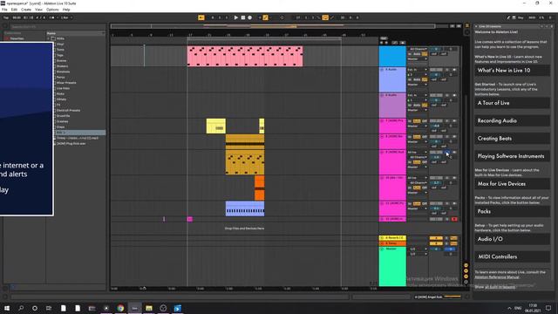
Task: Open All Ins input menu on track 9
Action: pyautogui.click(x=417, y=153)
